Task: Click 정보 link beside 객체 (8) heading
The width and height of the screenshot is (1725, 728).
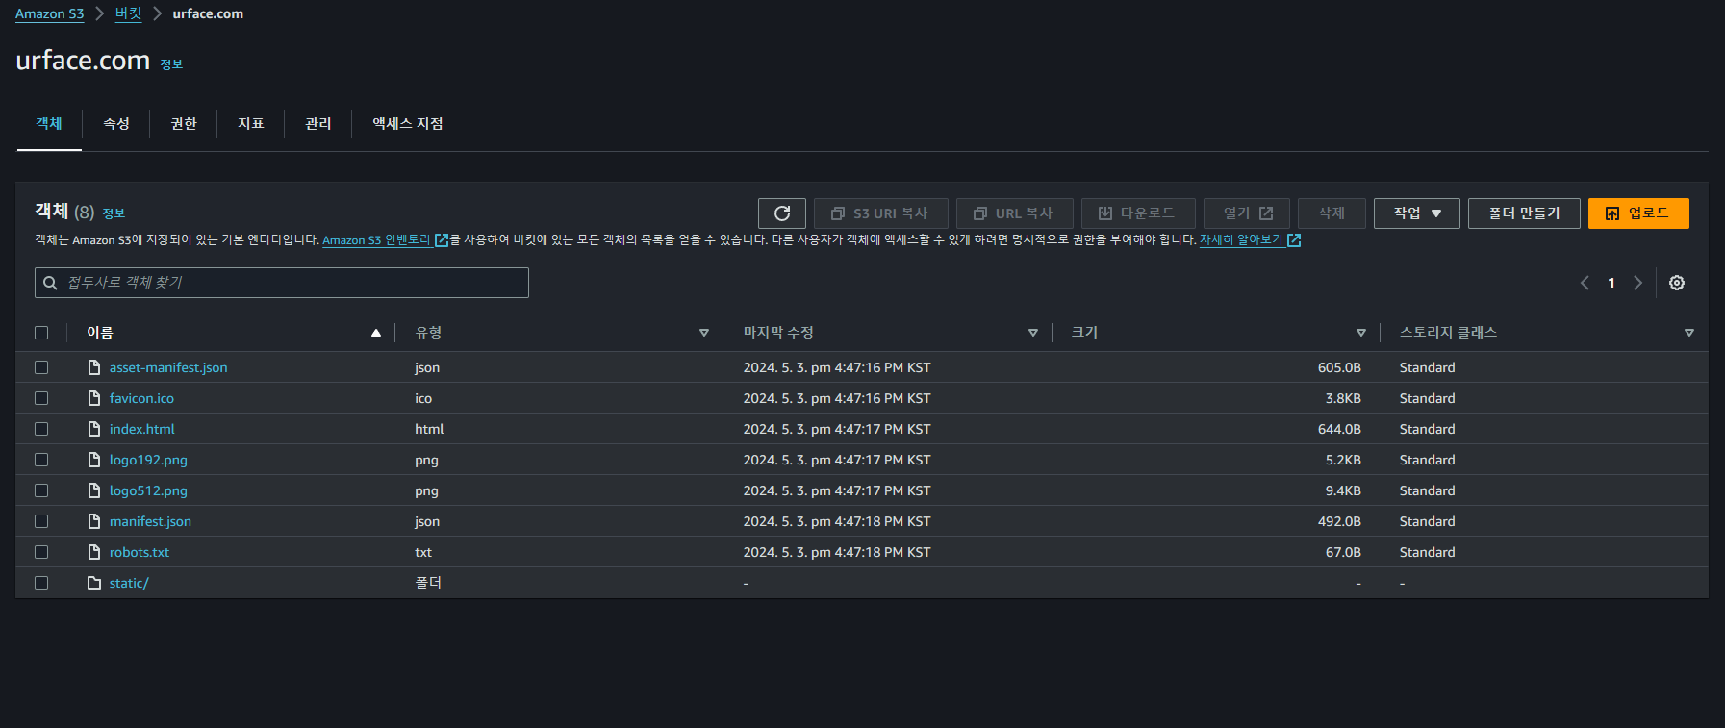Action: coord(114,213)
